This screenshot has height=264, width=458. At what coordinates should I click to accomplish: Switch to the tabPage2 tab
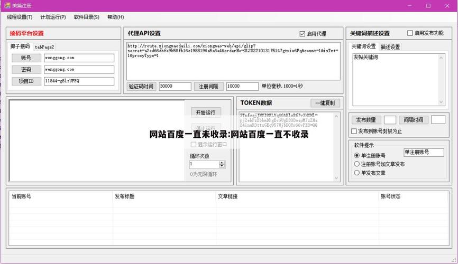tap(44, 46)
